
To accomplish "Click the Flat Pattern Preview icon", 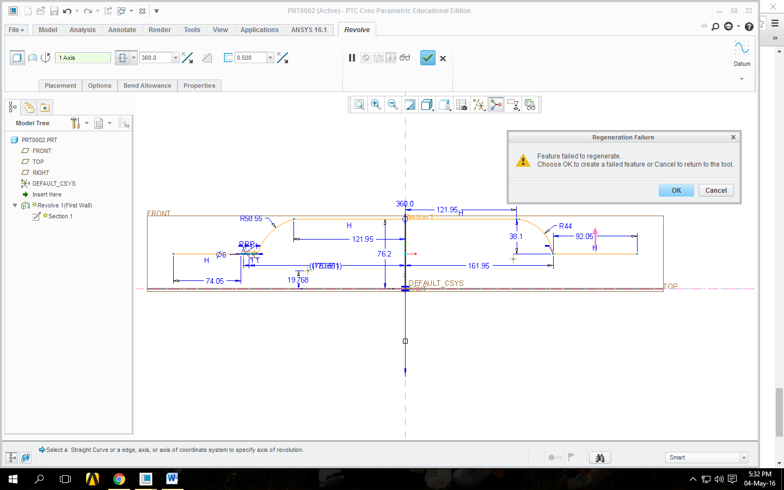I will coord(530,105).
